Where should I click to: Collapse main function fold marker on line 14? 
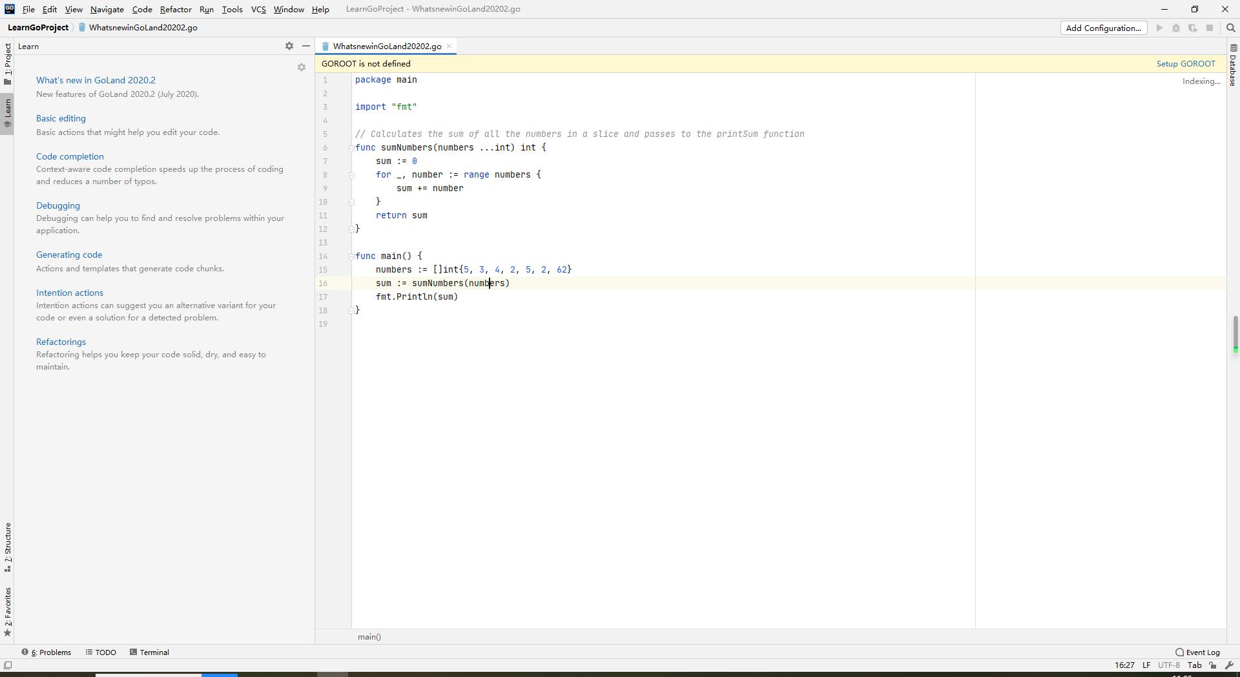(351, 256)
